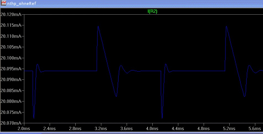Click the 20.110mA axis label

[x=11, y=36]
